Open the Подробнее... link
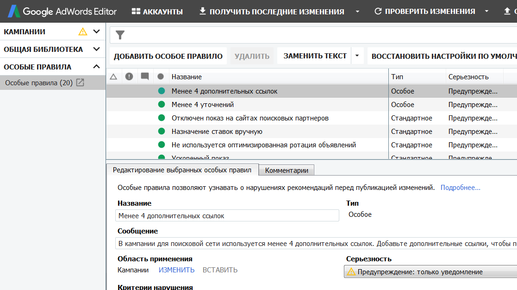This screenshot has width=517, height=290. pos(460,188)
